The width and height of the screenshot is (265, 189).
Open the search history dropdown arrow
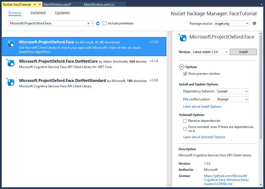tap(93, 23)
